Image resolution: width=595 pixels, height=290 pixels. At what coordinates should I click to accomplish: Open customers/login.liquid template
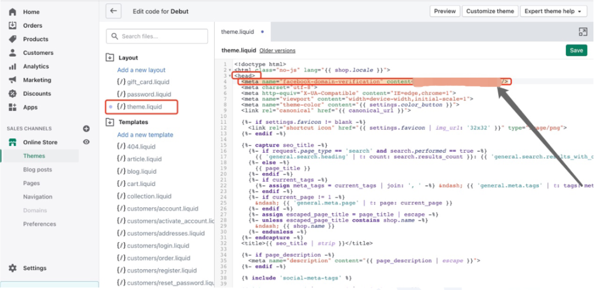pyautogui.click(x=153, y=245)
